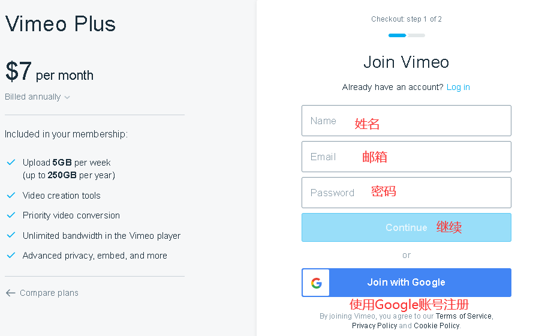Viewport: 545px width, 336px height.
Task: Click checkmark beside Priority video conversion
Action: 11,215
